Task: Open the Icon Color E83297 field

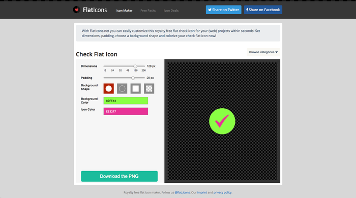Action: [x=126, y=111]
